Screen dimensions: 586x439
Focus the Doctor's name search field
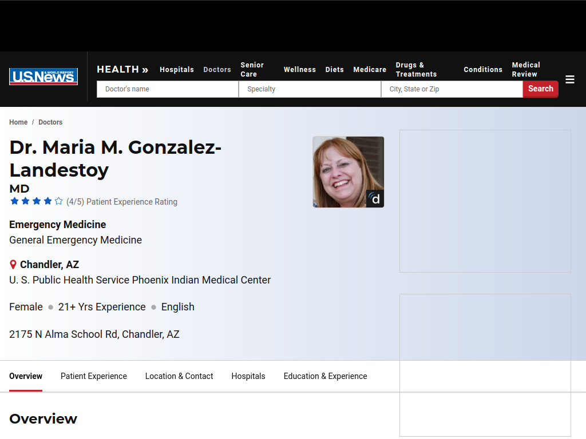pos(168,89)
